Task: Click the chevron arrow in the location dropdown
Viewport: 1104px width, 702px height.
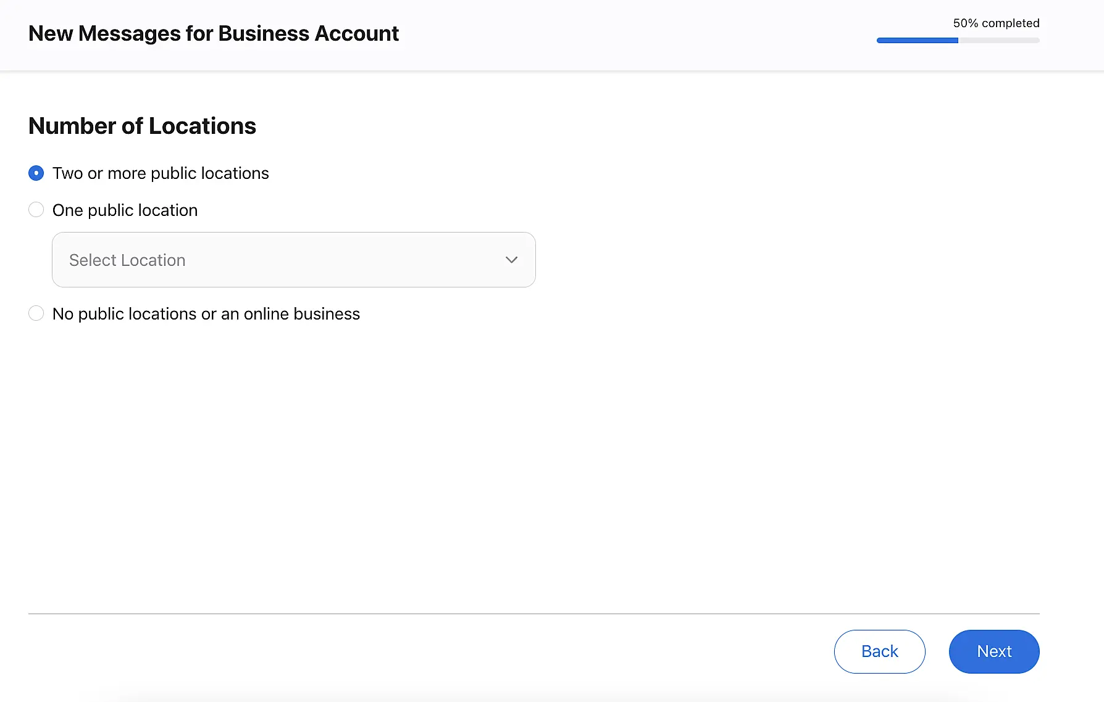Action: [x=511, y=260]
